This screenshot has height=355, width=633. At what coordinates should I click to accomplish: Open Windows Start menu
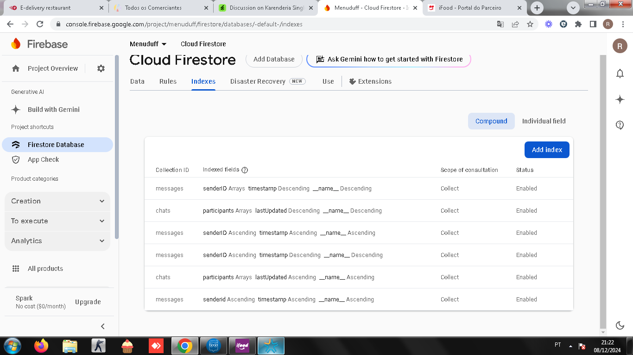[12, 346]
